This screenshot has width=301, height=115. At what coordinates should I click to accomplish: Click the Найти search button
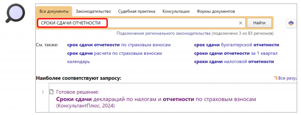coord(259,23)
